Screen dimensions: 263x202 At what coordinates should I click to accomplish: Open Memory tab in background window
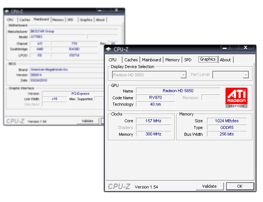coord(58,20)
